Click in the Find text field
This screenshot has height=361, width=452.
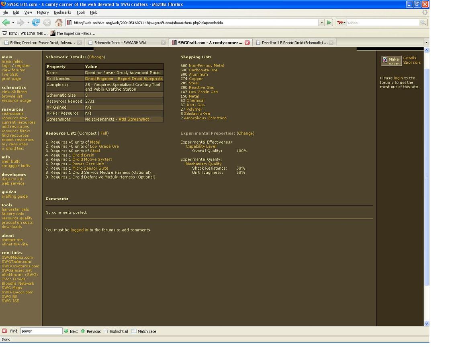click(x=41, y=331)
